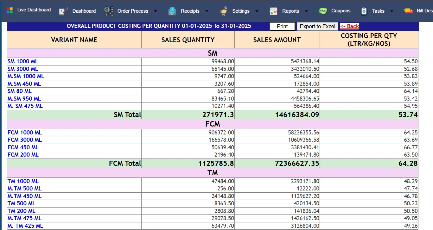Viewport: 433px width, 230px height.
Task: Expand the Tasks dropdown arrow
Action: coord(392,11)
